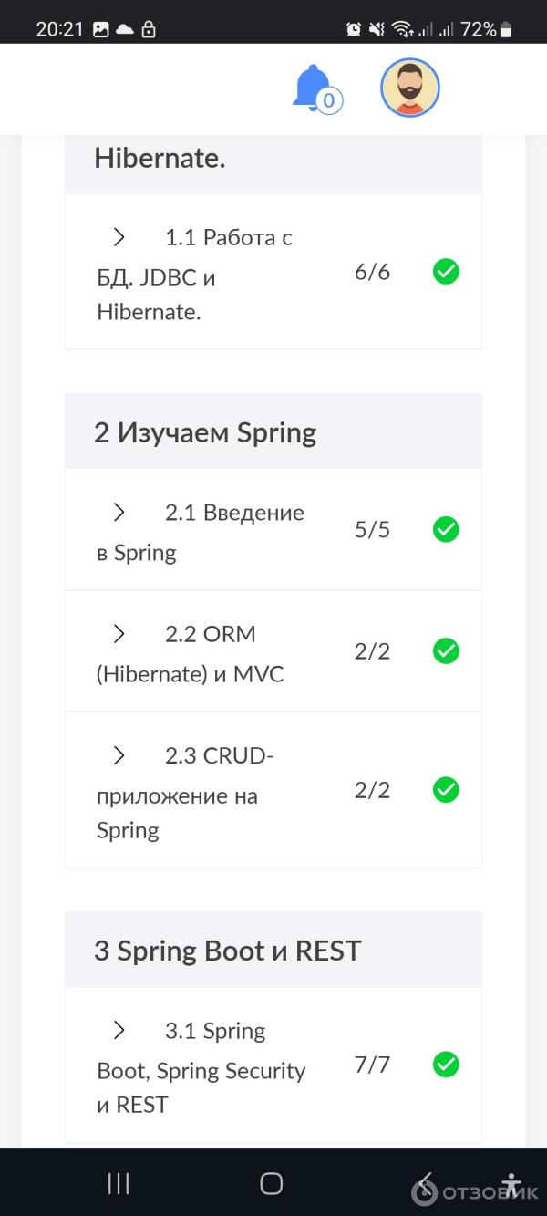This screenshot has height=1216, width=547.
Task: Tap the 6/6 counter next to JDBC и Hibernate
Action: [x=372, y=271]
